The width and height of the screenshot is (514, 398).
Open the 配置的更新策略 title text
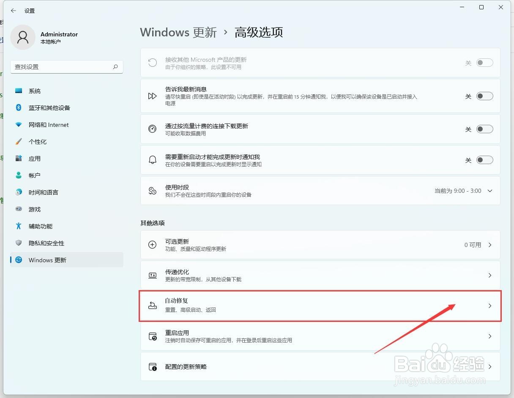click(186, 367)
